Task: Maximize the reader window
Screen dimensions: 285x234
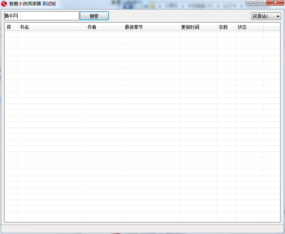Action: coord(261,3)
